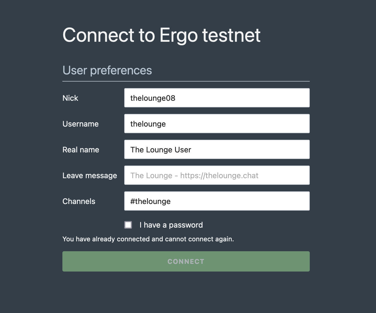Image resolution: width=376 pixels, height=313 pixels.
Task: Click the 'Leave message' label
Action: point(90,175)
